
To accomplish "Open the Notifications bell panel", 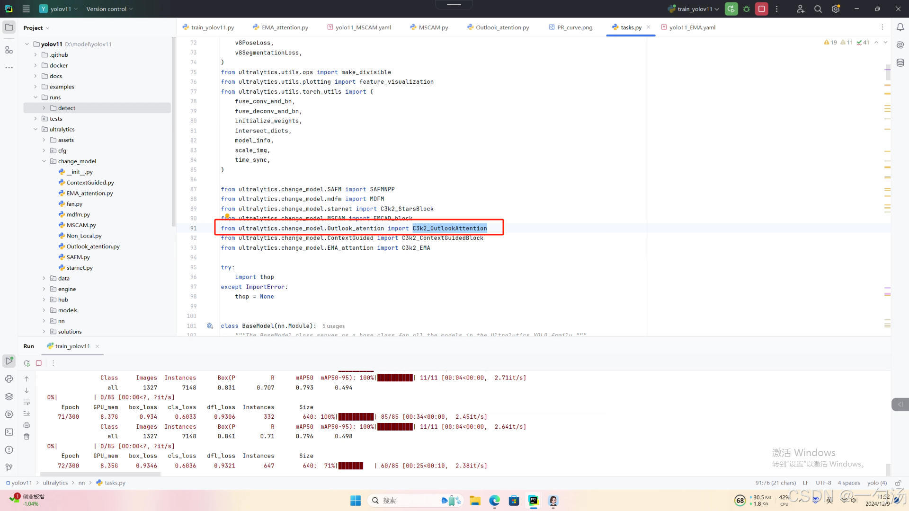I will (900, 27).
